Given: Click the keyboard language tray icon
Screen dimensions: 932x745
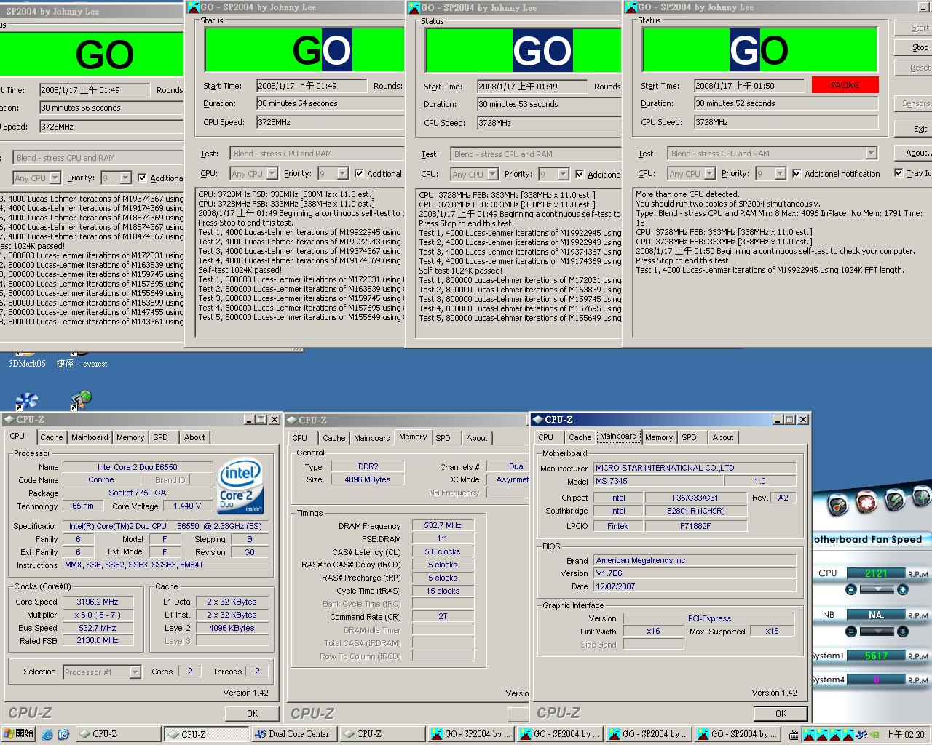Looking at the screenshot, I should click(794, 735).
